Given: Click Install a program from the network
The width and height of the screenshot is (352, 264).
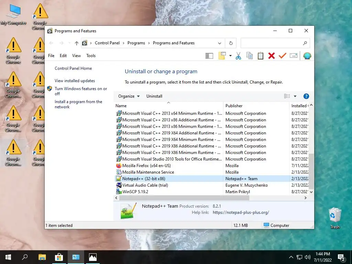Looking at the screenshot, I should (78, 104).
